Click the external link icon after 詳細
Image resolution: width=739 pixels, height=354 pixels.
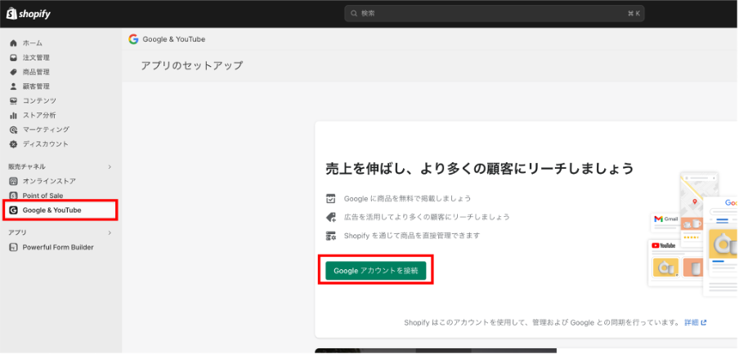tap(704, 322)
